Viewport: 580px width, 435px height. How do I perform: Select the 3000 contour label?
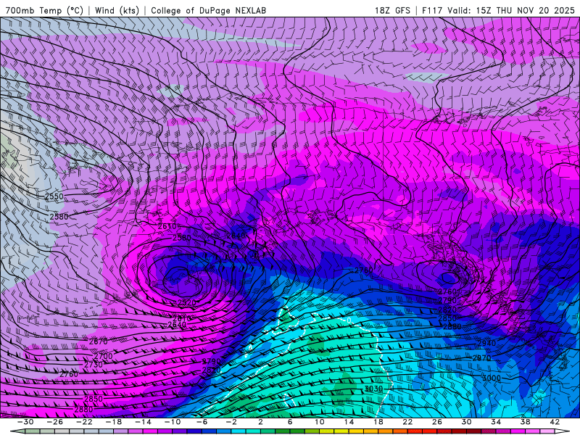[x=492, y=378]
